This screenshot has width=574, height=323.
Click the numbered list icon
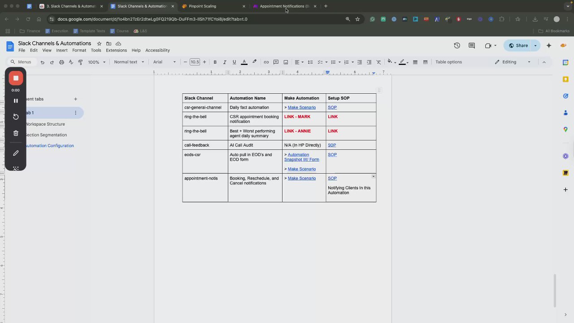pos(346,62)
